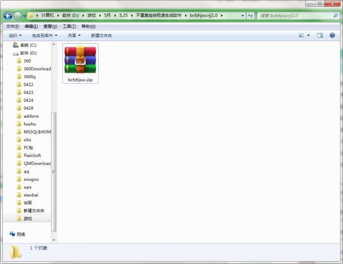343x264 pixels.
Task: Click the 新建文件夹 button
Action: [x=101, y=35]
